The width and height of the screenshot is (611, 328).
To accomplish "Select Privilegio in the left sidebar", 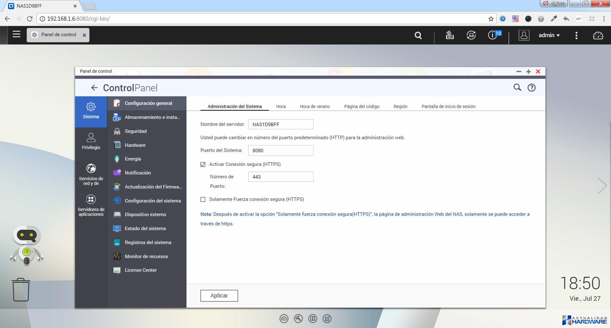I will (x=91, y=141).
